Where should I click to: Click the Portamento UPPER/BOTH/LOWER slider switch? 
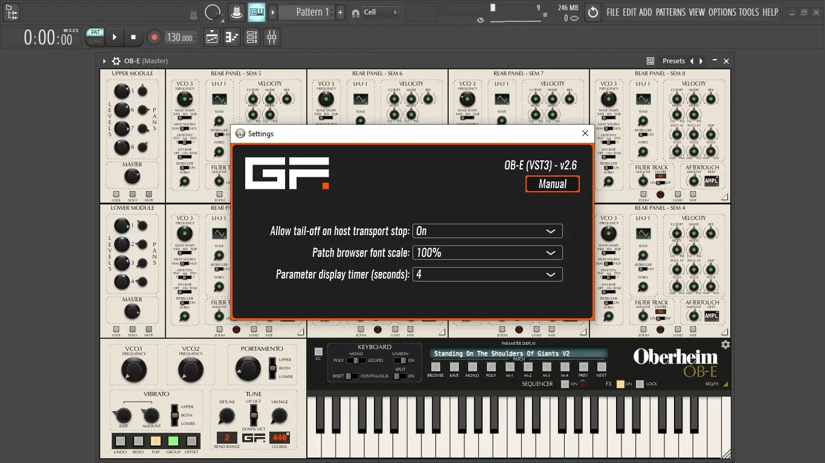[272, 368]
